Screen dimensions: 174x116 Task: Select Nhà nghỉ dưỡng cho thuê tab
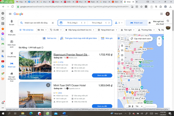(156, 23)
